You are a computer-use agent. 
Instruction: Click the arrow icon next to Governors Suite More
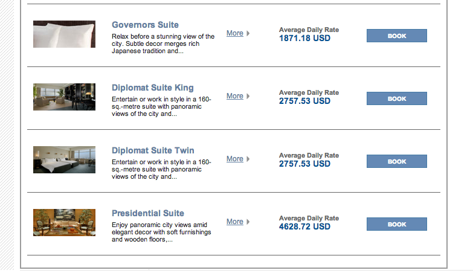click(x=248, y=33)
